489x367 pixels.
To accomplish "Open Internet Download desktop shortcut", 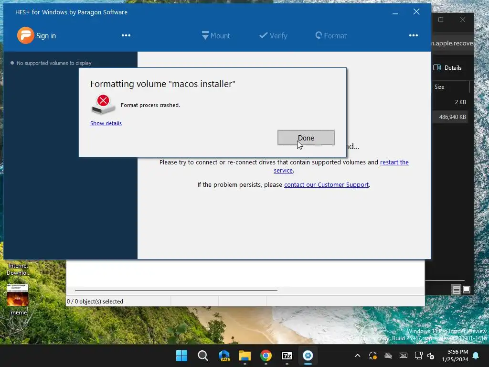I will (19, 269).
